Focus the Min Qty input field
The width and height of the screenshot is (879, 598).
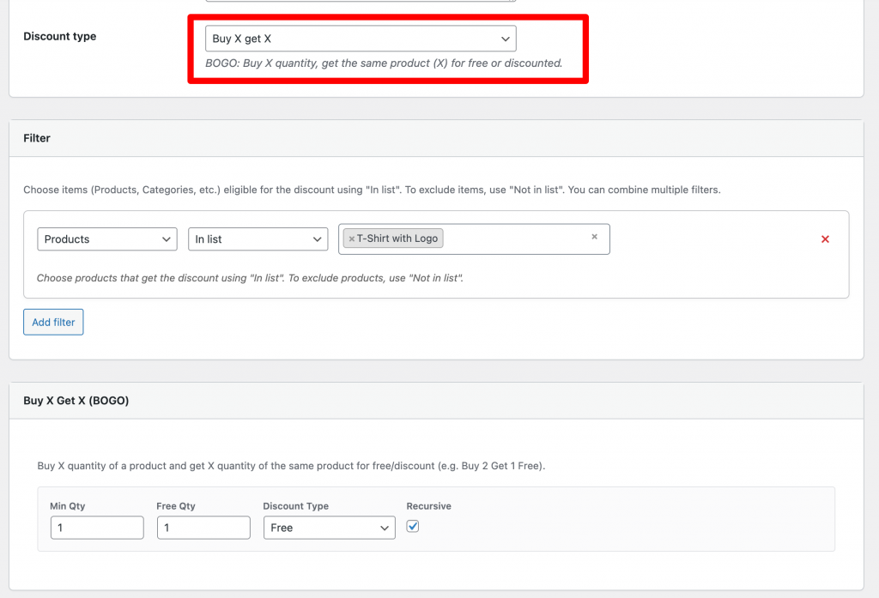pyautogui.click(x=97, y=528)
